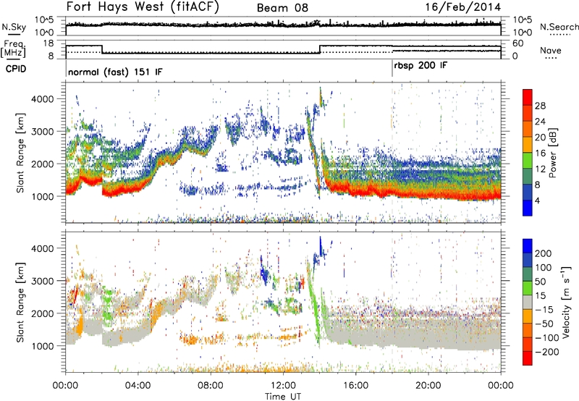
Task: Click 'Slant Range [km]' label of power panel
Action: 21,153
